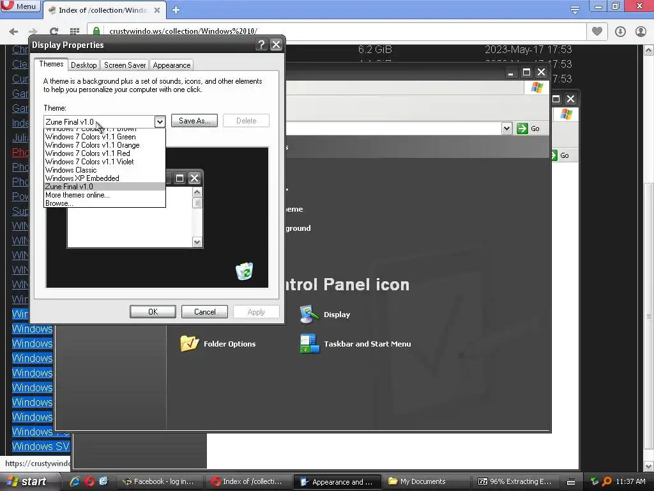Expand the Theme combo box arrow
This screenshot has height=491, width=654.
point(160,121)
